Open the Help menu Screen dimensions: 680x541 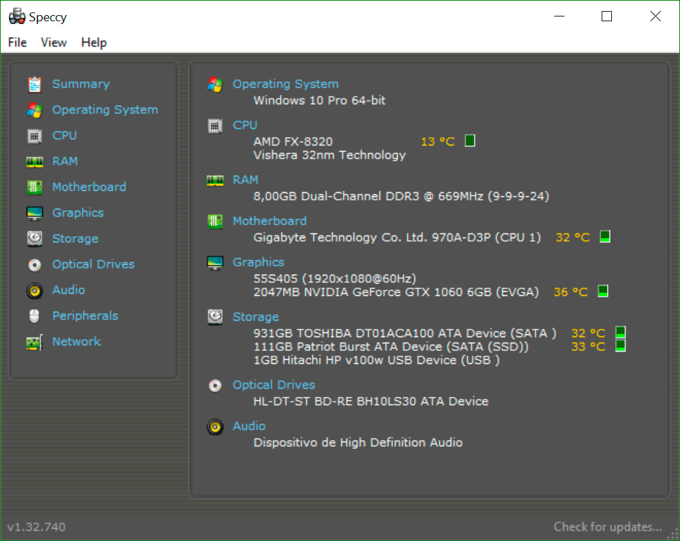[94, 43]
